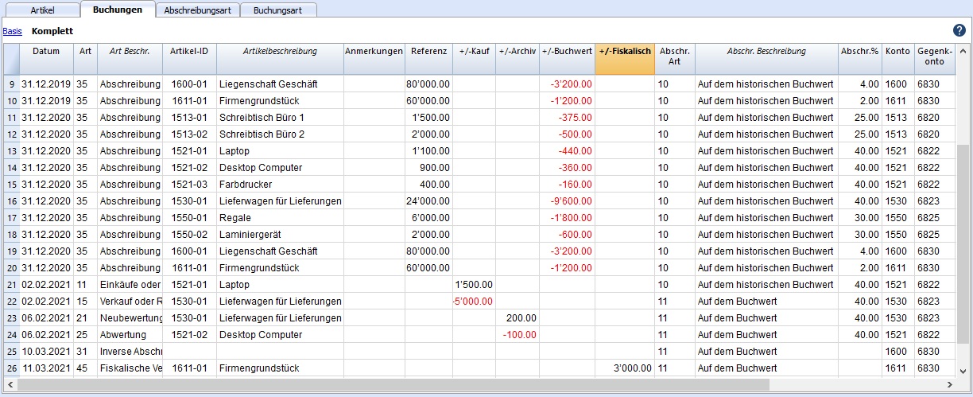Image resolution: width=973 pixels, height=397 pixels.
Task: Select row header number 21
Action: click(x=11, y=284)
